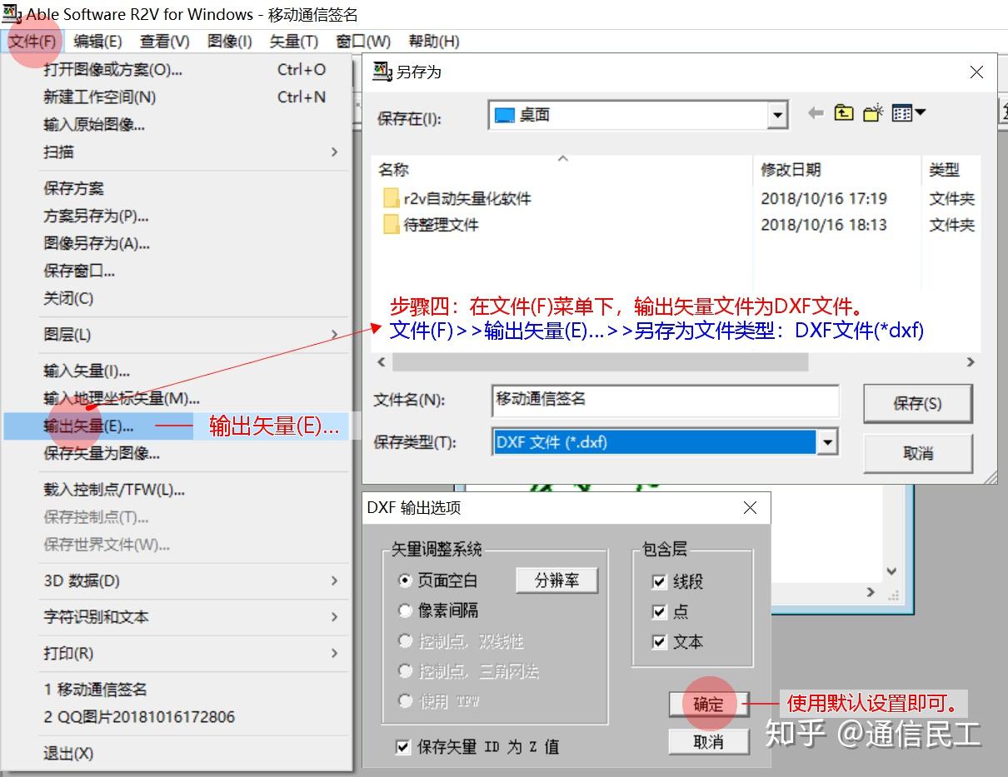
Task: Go up one folder level icon
Action: click(x=844, y=113)
